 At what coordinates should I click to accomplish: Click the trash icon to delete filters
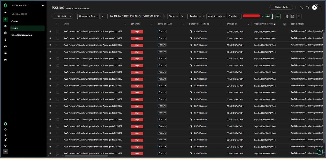tap(287, 16)
